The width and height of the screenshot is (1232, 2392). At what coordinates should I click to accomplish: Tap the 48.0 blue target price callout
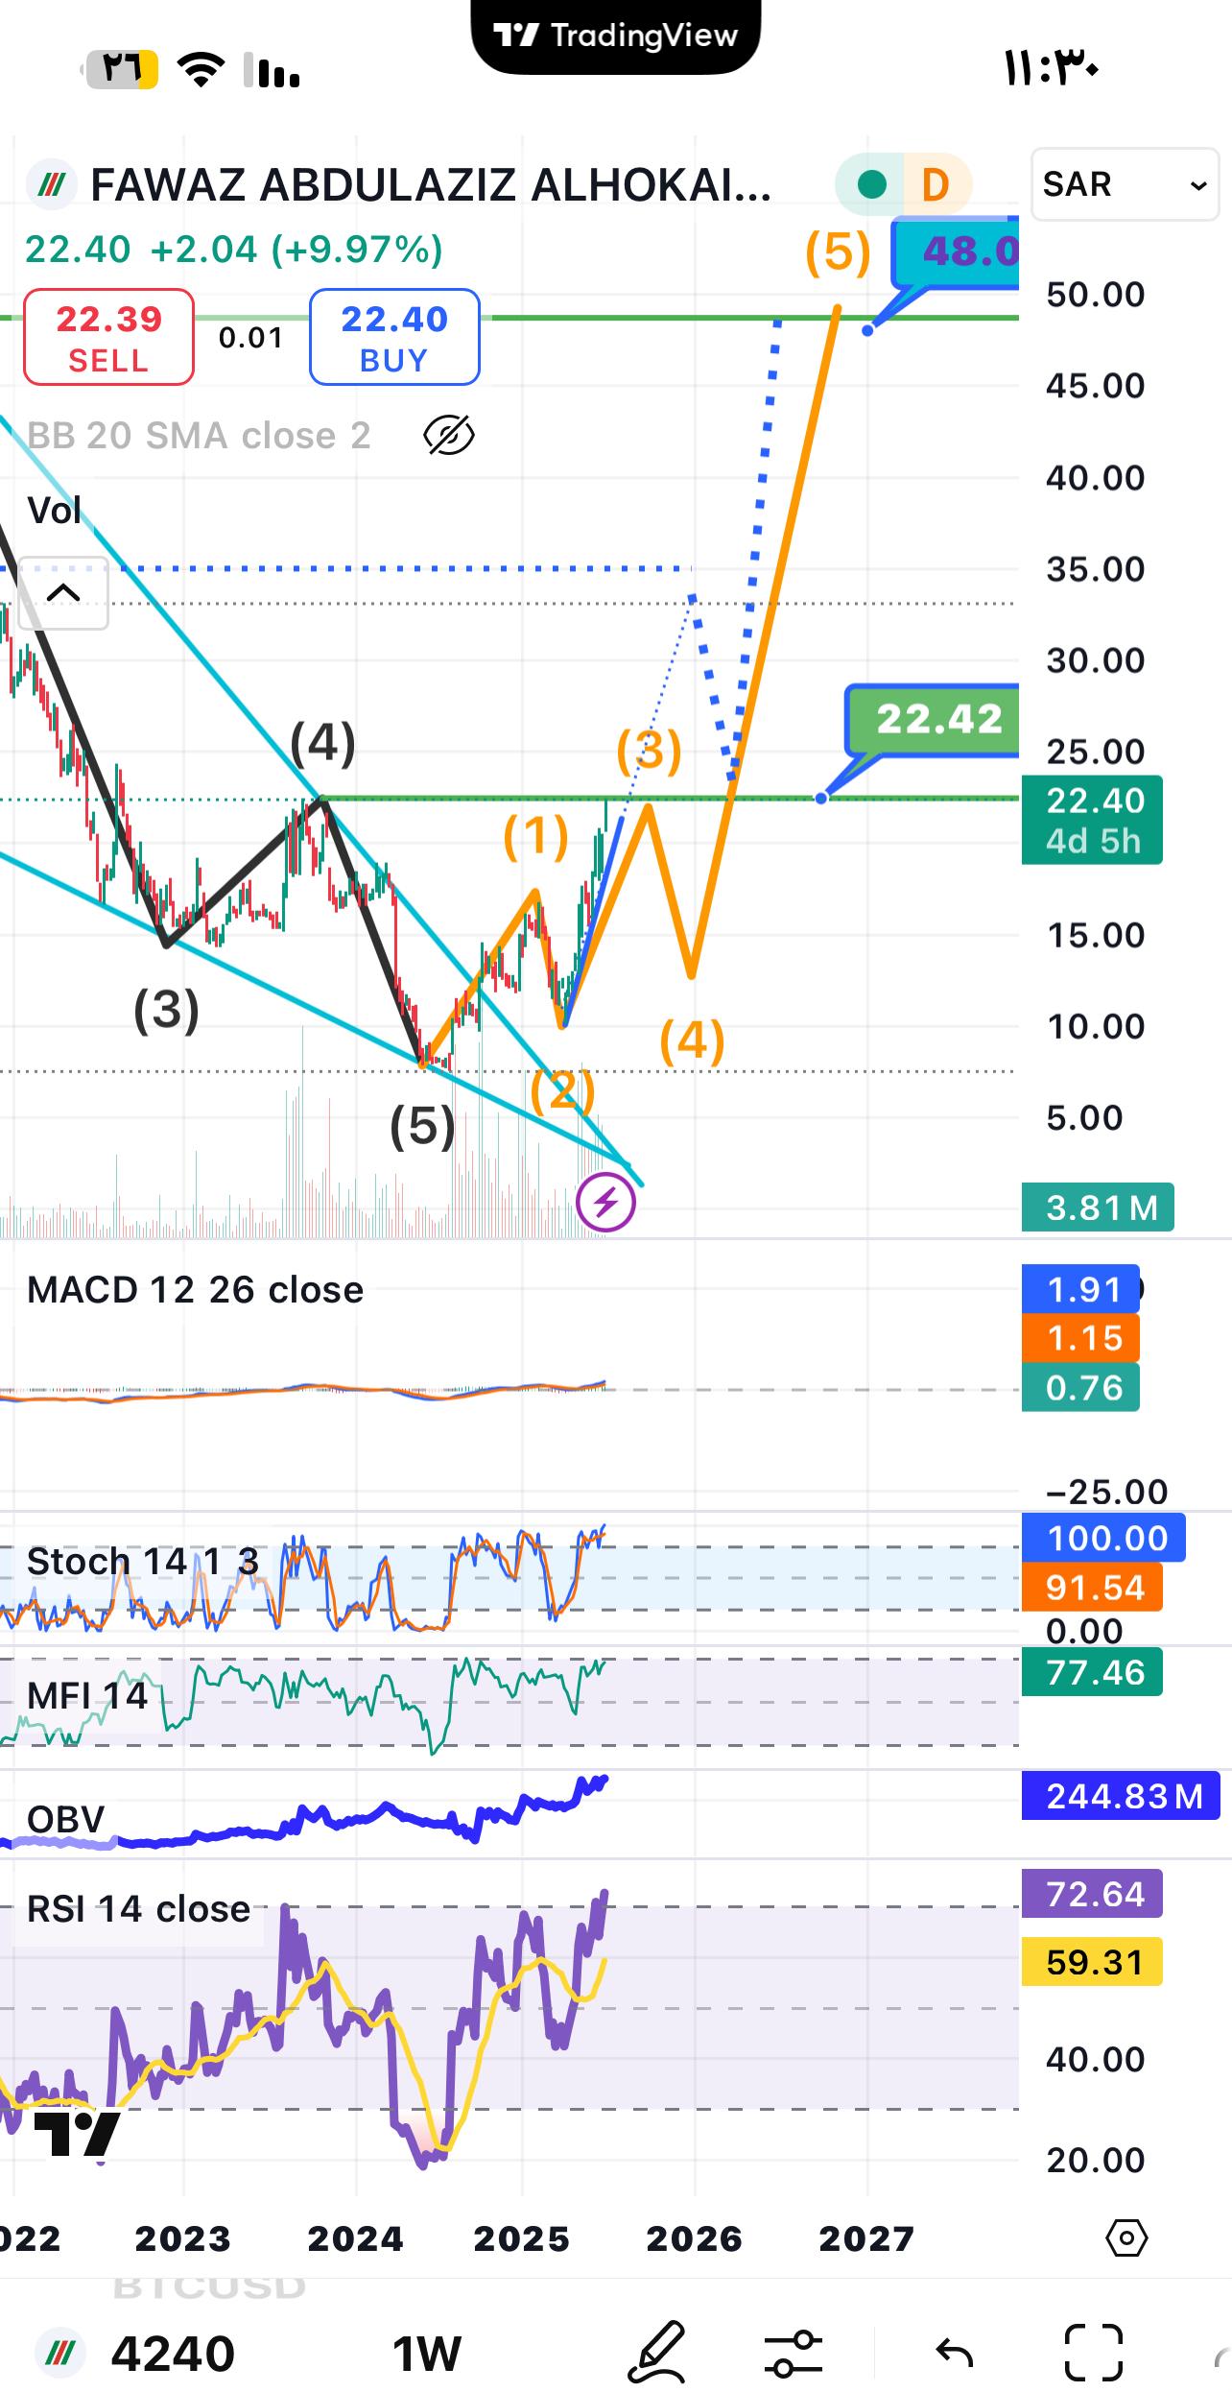pyautogui.click(x=956, y=251)
